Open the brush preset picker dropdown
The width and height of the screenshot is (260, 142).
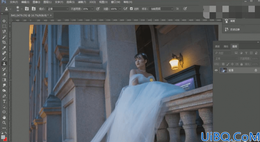coord(21,9)
